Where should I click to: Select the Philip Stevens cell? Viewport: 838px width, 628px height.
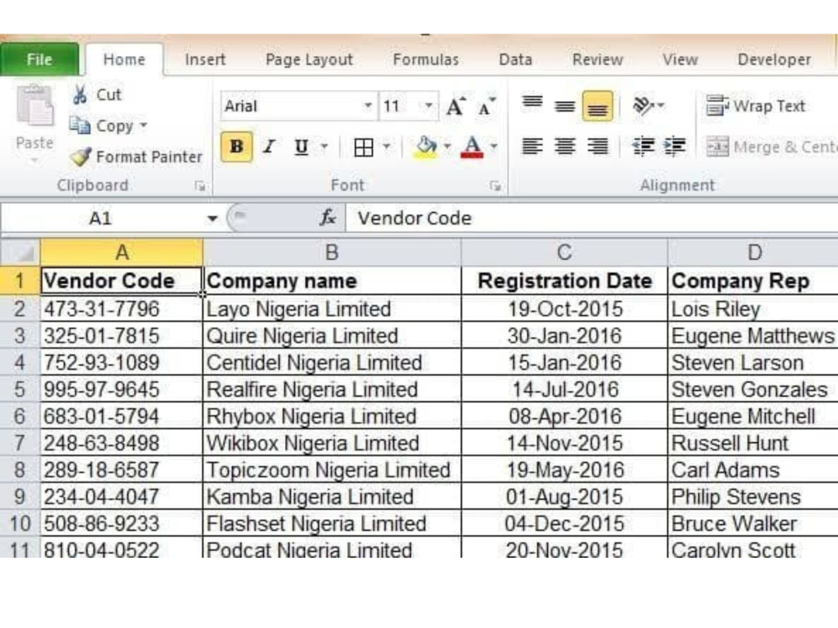(x=753, y=497)
